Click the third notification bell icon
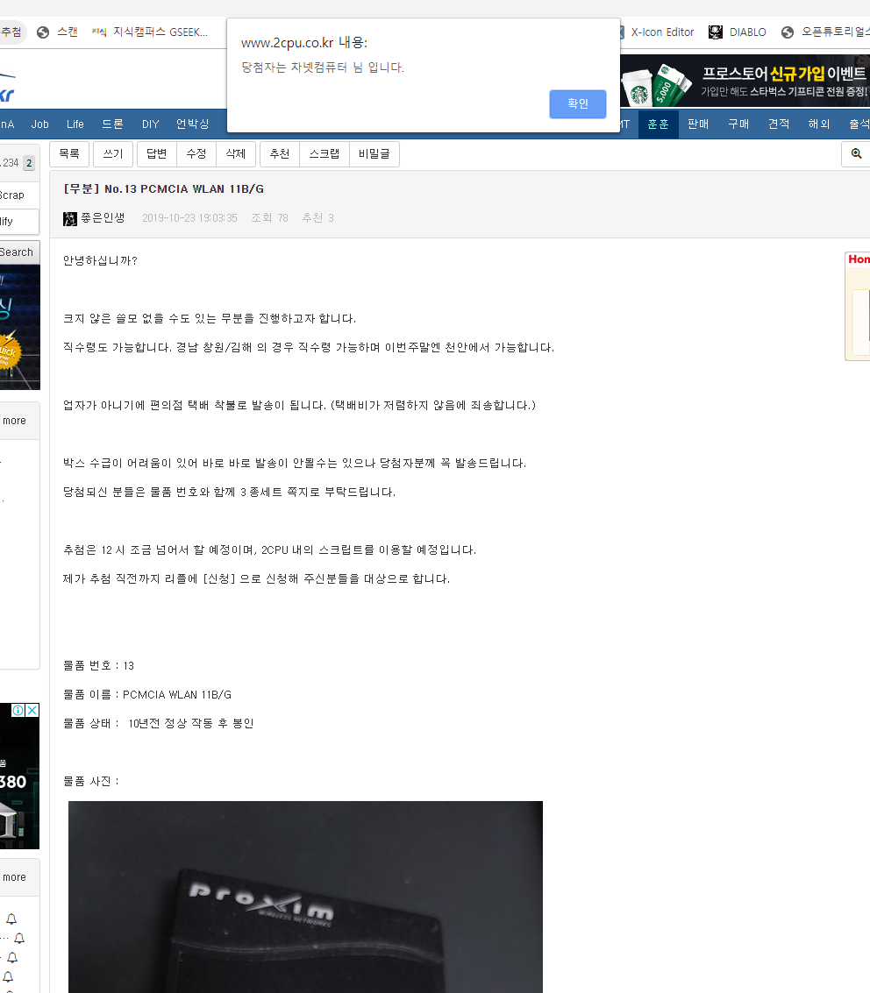Viewport: 870px width, 993px height. [12, 958]
